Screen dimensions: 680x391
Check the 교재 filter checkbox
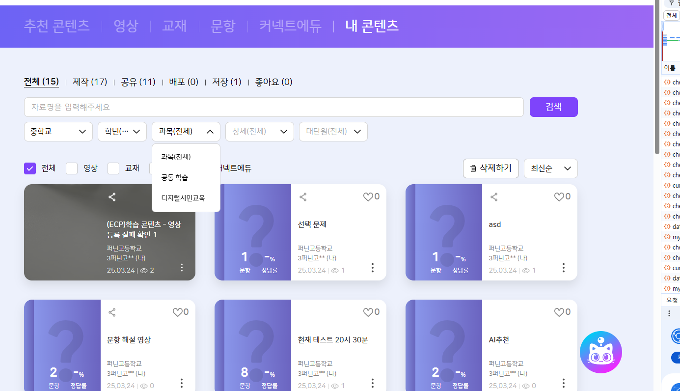point(113,168)
